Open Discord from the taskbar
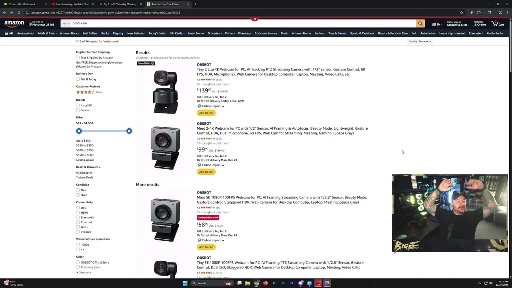 coord(301,283)
